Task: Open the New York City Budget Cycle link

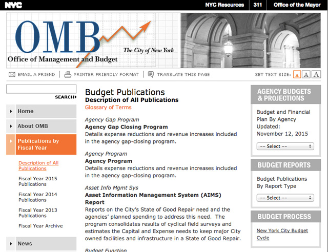Action: point(282,234)
